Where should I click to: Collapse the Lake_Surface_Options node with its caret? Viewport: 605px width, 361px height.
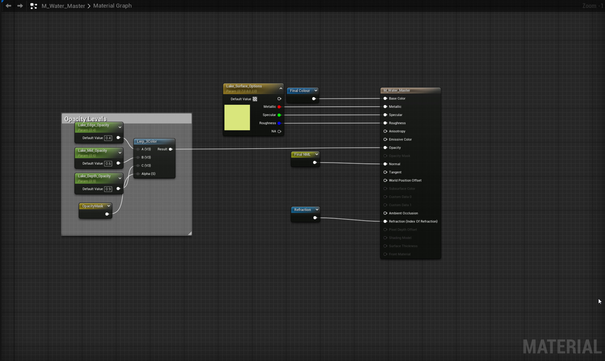pos(280,88)
